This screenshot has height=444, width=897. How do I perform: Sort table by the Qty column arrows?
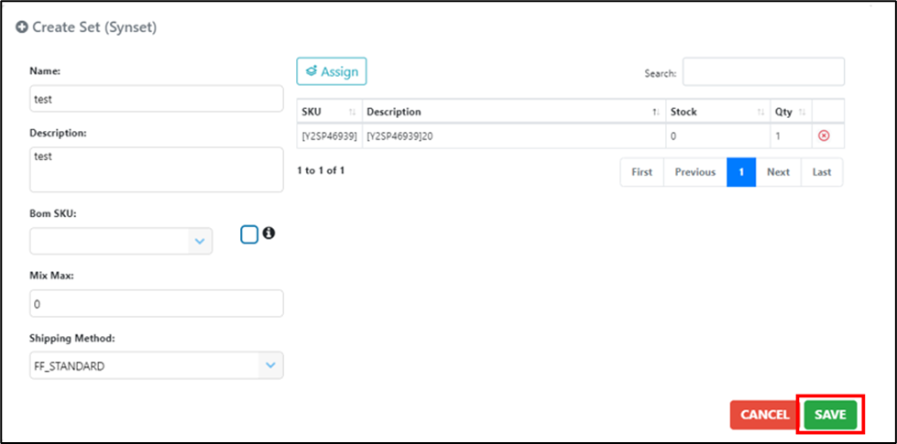coord(803,112)
